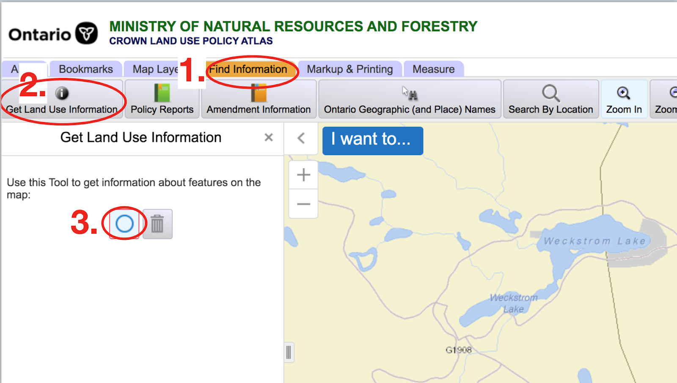Click the Crown Land Use Policy Atlas title
The height and width of the screenshot is (383, 677).
click(x=191, y=41)
